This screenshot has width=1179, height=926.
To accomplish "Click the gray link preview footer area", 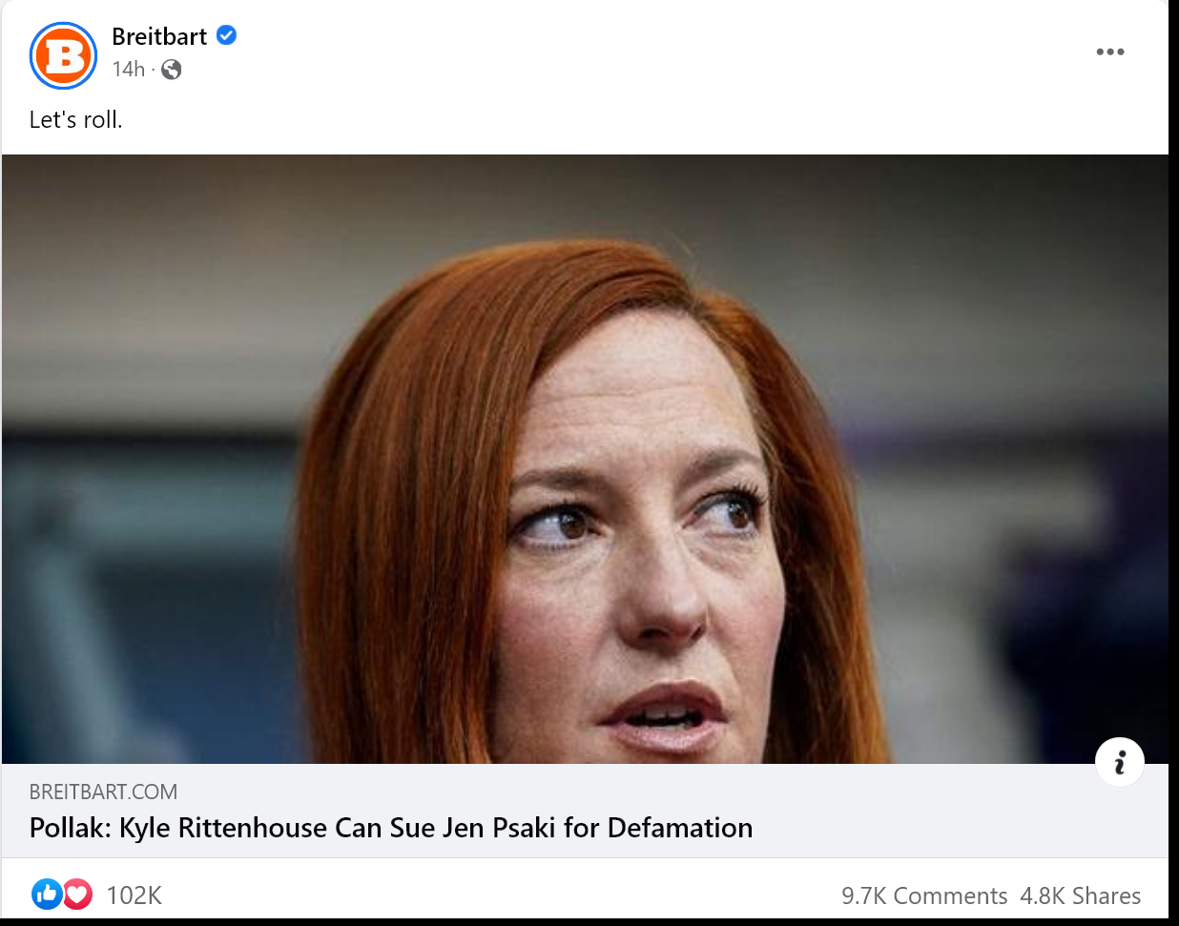I will click(x=585, y=811).
